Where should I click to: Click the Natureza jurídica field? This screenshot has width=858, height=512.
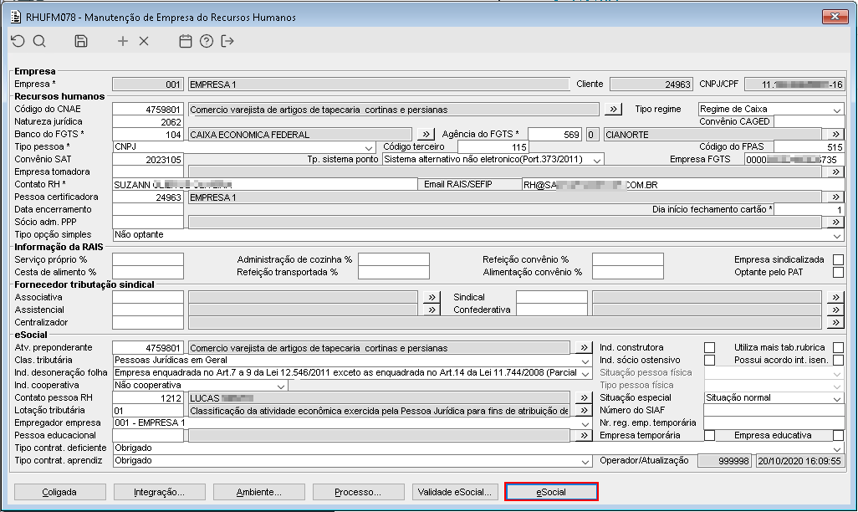tap(148, 121)
